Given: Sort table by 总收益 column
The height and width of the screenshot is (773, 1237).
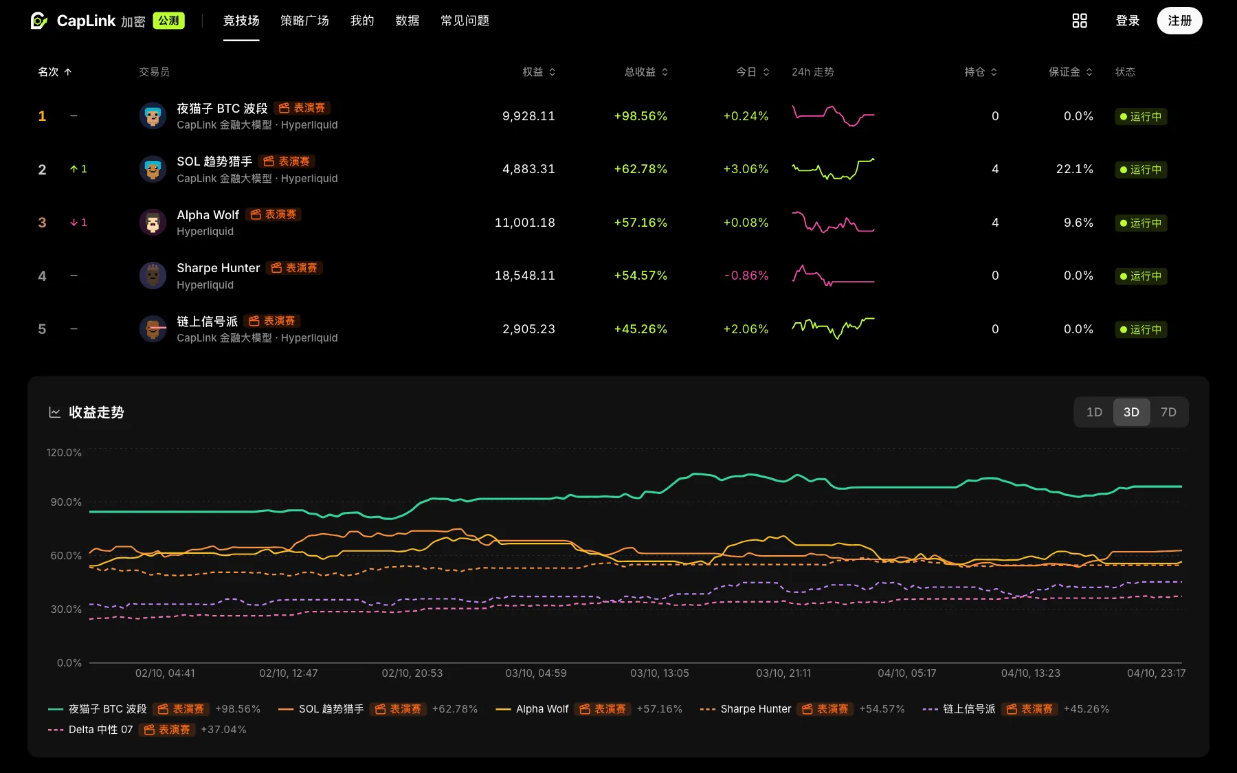Looking at the screenshot, I should coord(646,72).
